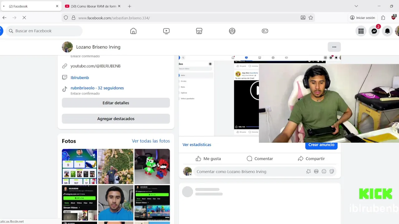Open the Facebook Video tab icon
The width and height of the screenshot is (399, 224).
[166, 31]
